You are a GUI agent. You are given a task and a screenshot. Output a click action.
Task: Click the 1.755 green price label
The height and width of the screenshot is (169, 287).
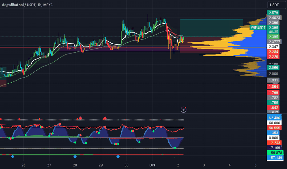273,103
